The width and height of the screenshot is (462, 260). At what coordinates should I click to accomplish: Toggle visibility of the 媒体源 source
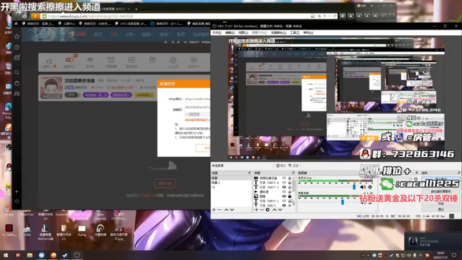(x=284, y=192)
